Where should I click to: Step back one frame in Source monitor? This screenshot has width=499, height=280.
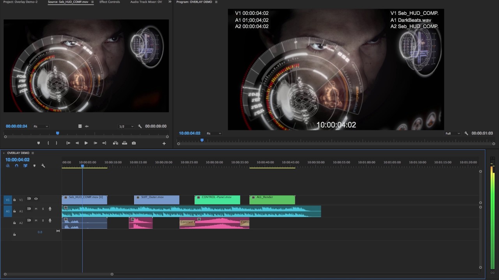tap(77, 143)
